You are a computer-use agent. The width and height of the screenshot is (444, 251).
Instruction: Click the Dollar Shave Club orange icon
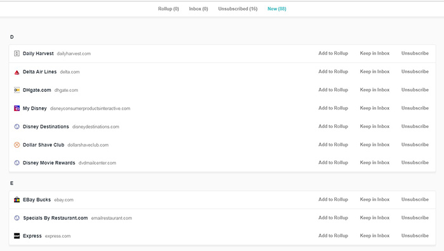point(16,145)
